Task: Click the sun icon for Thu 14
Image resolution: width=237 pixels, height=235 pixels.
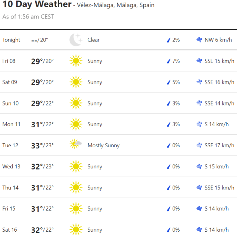Action: pyautogui.click(x=76, y=188)
